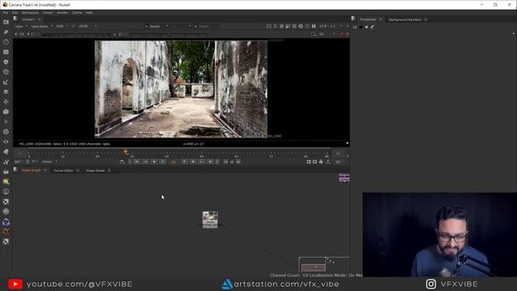Open the Deep nodes toolbar menu

pos(6,132)
